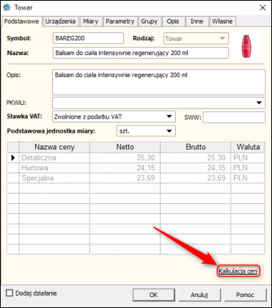Select the Specjalna price row

(x=136, y=178)
